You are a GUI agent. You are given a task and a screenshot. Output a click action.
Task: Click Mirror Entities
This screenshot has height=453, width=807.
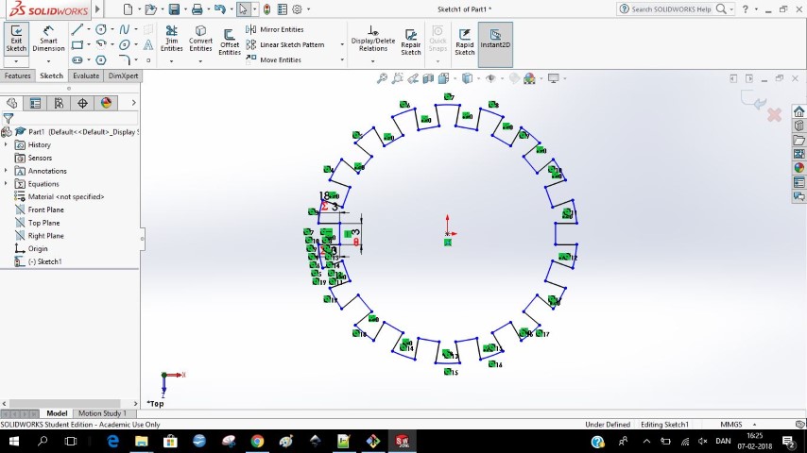click(275, 29)
